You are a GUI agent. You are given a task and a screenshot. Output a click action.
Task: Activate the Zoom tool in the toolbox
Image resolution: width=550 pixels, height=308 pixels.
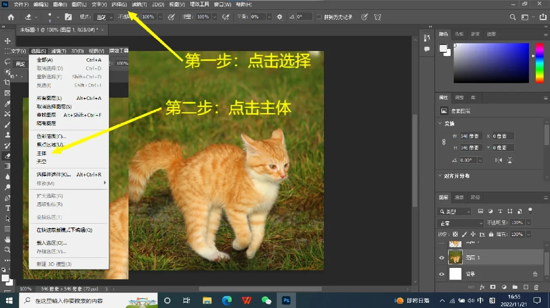(7, 249)
